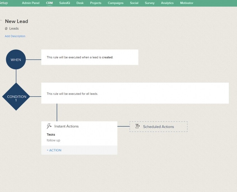The width and height of the screenshot is (237, 192).
Task: Open the Scheduled Actions box
Action: point(158,127)
